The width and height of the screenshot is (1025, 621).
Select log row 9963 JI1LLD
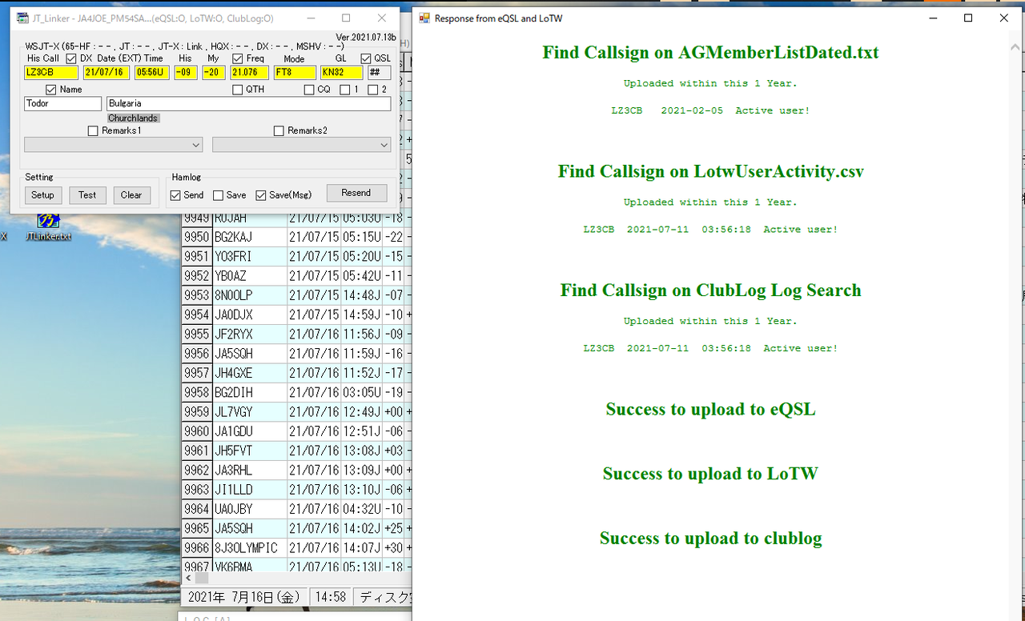coord(296,489)
